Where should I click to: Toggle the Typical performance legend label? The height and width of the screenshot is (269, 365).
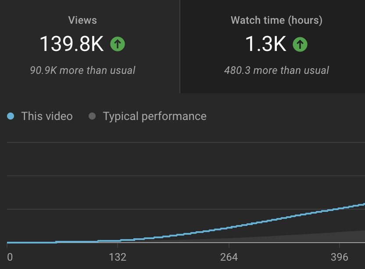(154, 116)
